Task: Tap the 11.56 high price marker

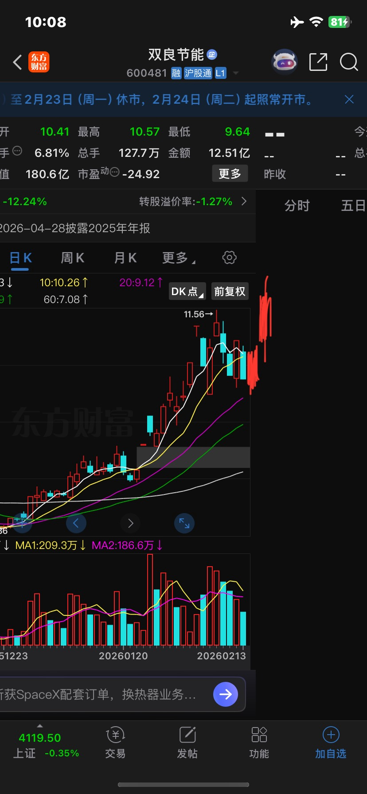Action: pyautogui.click(x=199, y=314)
